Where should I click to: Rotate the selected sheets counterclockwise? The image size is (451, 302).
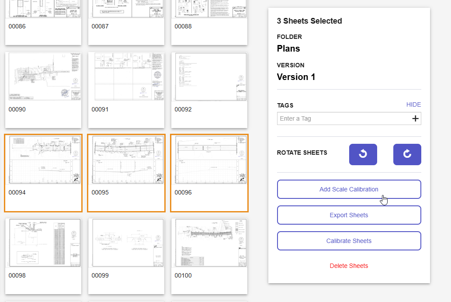click(363, 154)
